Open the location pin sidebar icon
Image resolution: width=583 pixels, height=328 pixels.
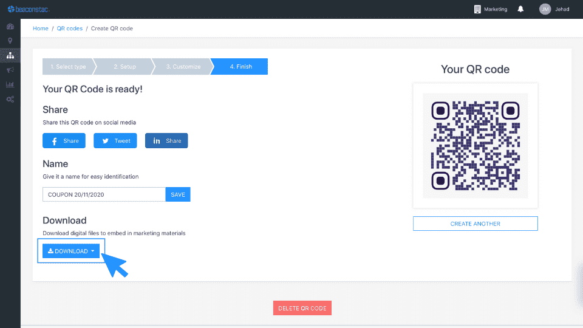10,41
